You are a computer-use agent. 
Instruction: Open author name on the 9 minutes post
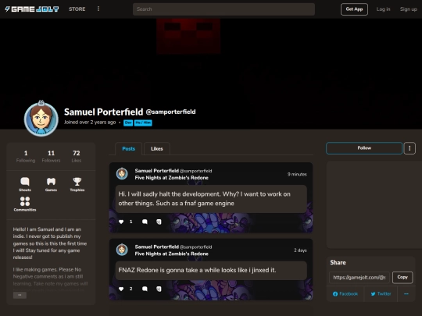pos(156,171)
